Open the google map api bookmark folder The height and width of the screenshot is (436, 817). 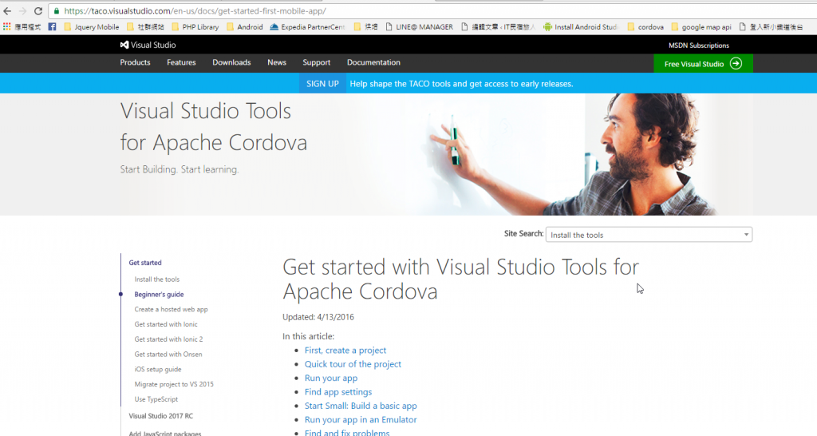(701, 26)
